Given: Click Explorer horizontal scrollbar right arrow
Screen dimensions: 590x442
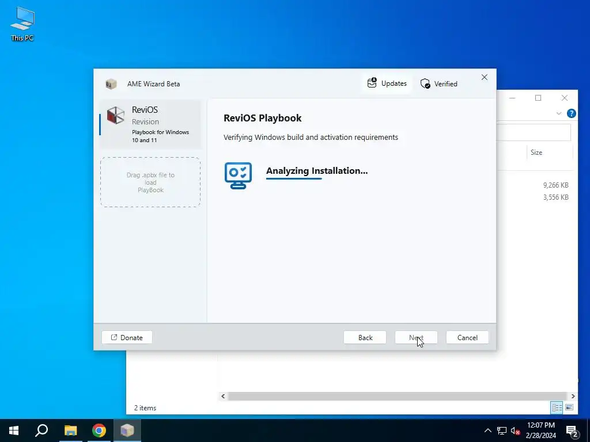Looking at the screenshot, I should pos(573,396).
